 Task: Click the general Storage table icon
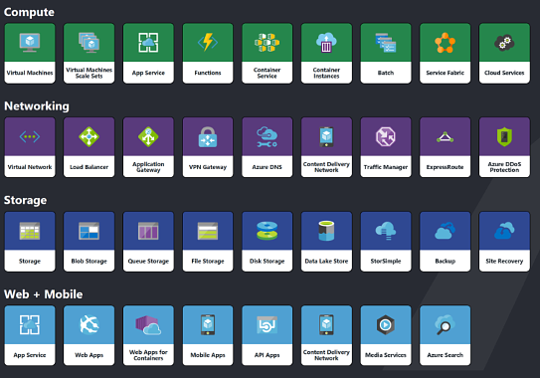point(30,231)
